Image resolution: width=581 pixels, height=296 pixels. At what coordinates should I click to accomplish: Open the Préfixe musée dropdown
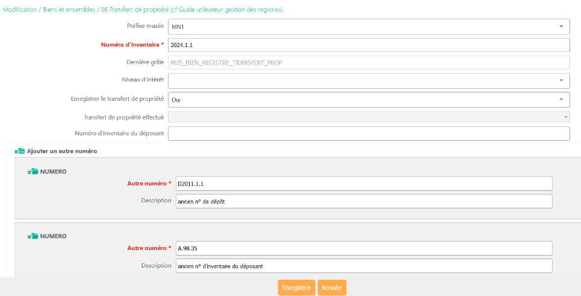coord(368,27)
